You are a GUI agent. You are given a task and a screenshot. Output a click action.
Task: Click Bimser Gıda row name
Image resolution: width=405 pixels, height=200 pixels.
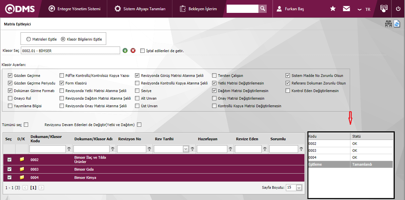pyautogui.click(x=84, y=169)
